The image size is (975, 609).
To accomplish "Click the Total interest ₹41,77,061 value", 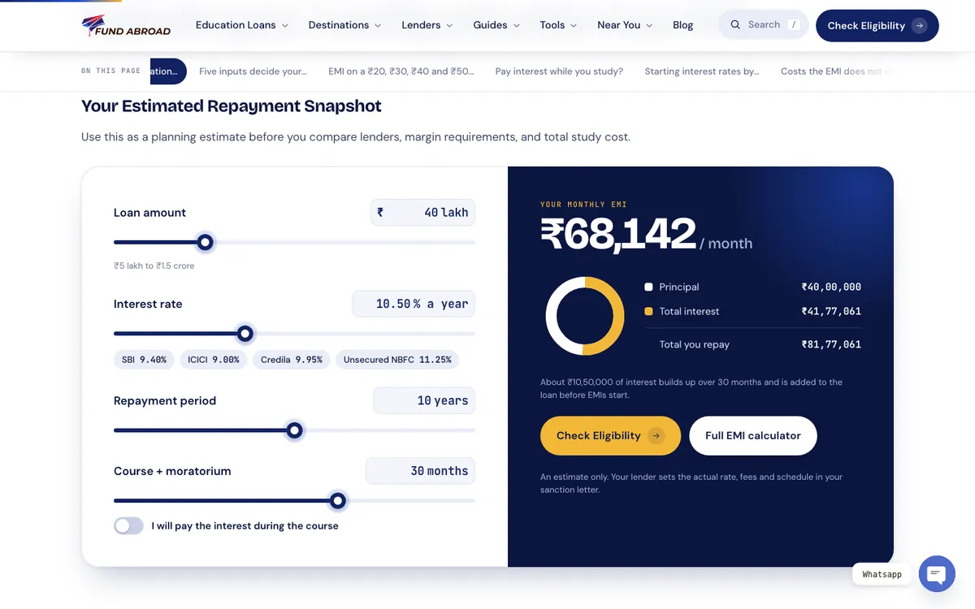I will tap(831, 311).
